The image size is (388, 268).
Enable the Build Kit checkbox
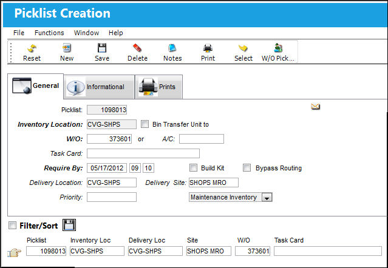click(193, 168)
